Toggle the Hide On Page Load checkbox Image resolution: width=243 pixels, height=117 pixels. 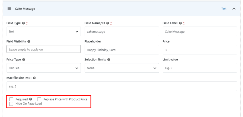(x=11, y=104)
